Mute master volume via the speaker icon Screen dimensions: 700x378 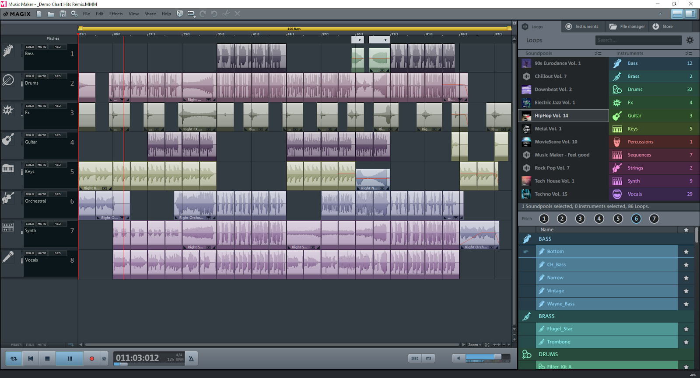point(458,358)
